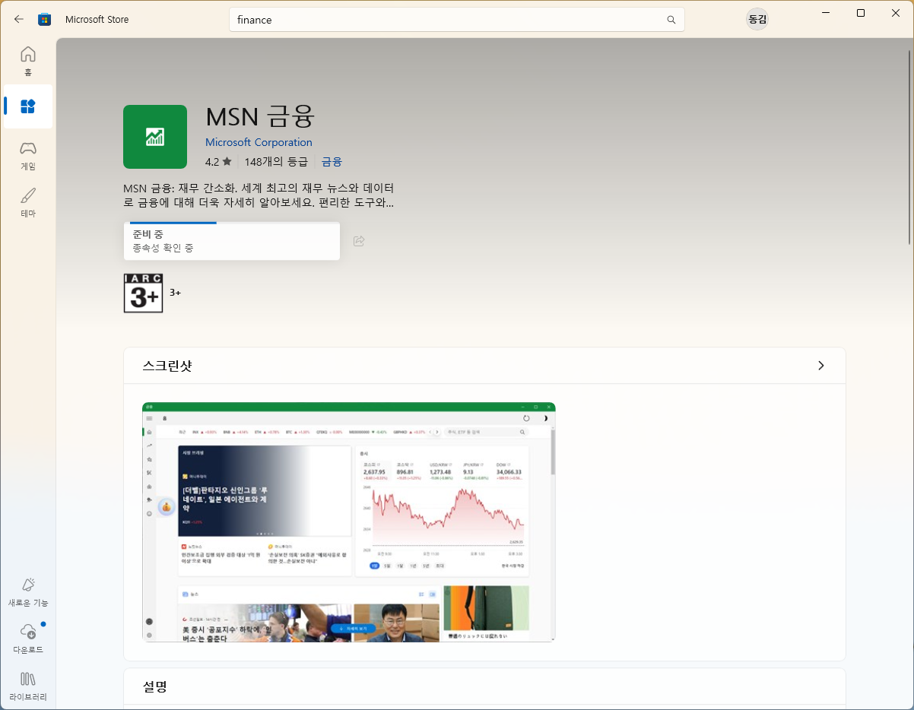Click the 설명 section heading
Image resolution: width=914 pixels, height=710 pixels.
(x=155, y=686)
